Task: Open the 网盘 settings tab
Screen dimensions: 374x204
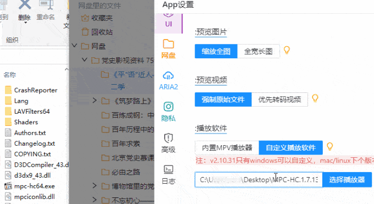Action: pos(168,49)
